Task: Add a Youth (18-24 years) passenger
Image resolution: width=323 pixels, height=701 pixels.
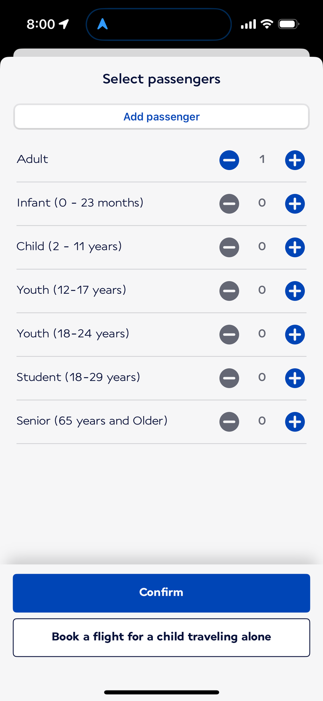Action: [295, 334]
